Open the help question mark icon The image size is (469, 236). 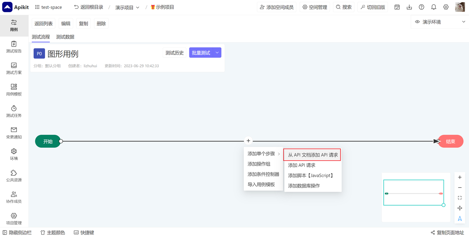421,7
